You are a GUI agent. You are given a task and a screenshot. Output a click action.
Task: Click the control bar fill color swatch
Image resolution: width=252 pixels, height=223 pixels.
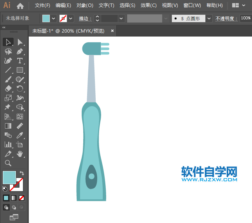(46, 19)
